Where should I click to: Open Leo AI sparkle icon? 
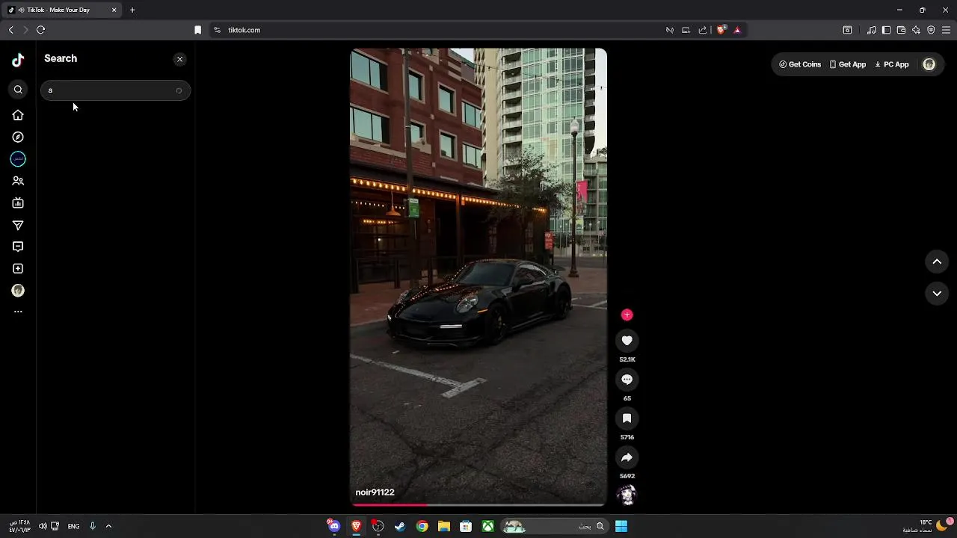(x=916, y=30)
